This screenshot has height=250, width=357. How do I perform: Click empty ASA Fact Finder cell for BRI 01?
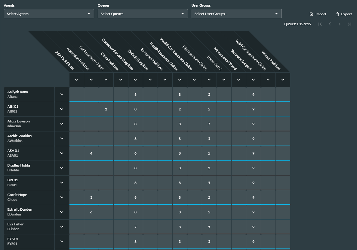[x=76, y=183]
